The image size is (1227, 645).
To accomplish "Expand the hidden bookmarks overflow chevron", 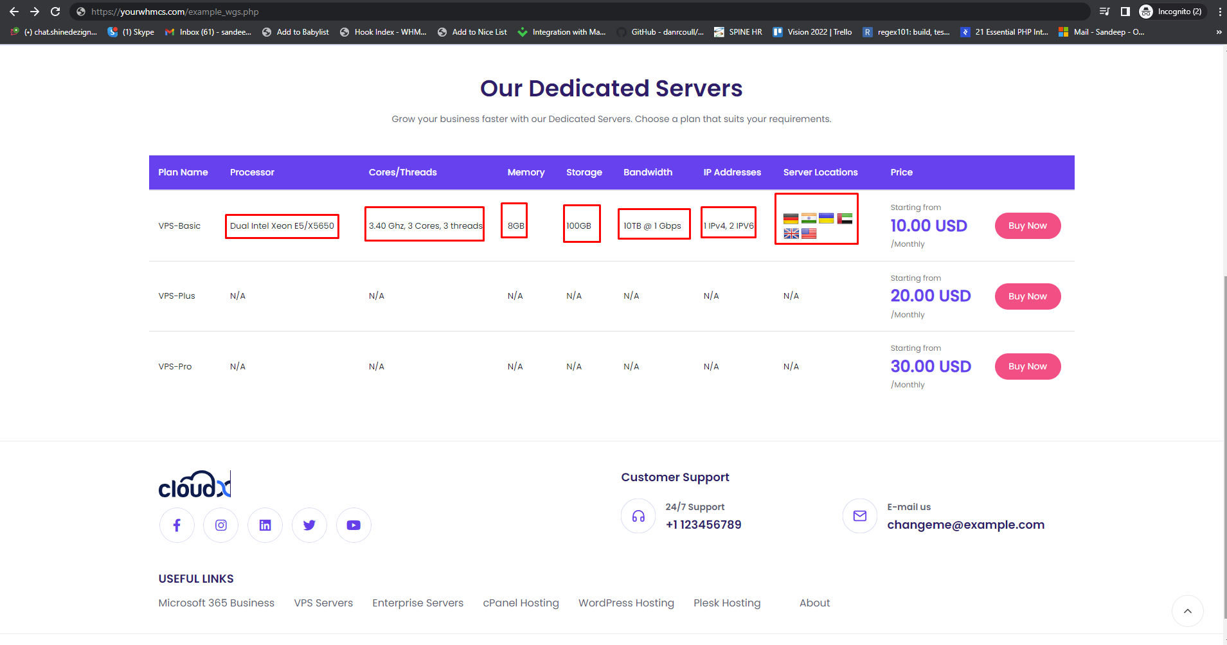I will [1219, 32].
